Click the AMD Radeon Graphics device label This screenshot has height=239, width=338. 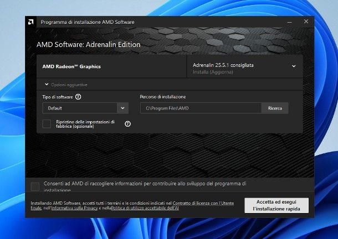[71, 66]
